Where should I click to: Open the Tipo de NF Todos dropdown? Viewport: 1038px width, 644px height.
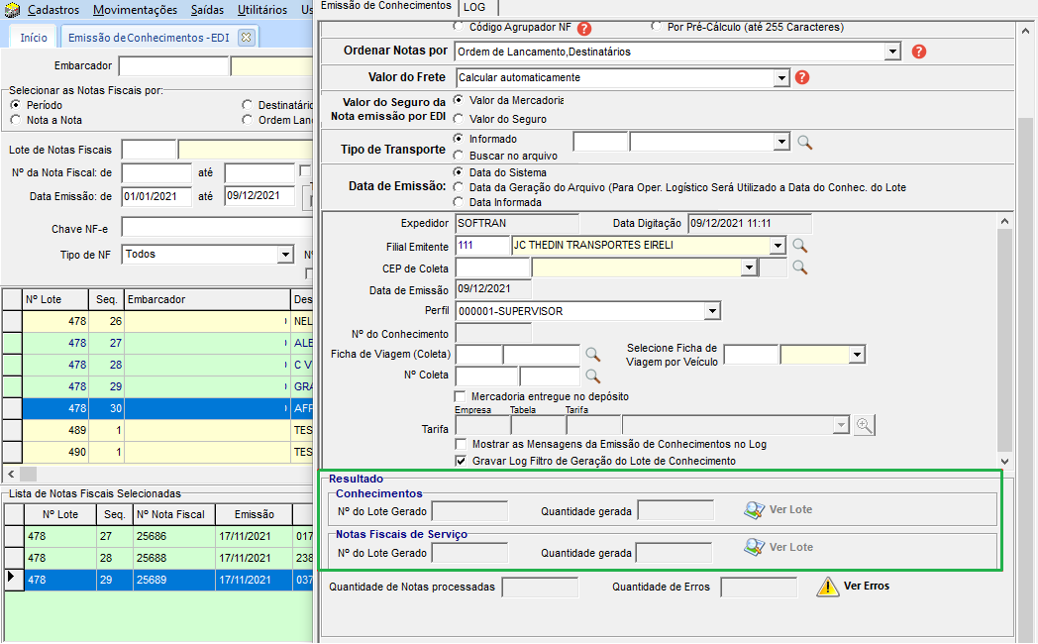(x=284, y=255)
